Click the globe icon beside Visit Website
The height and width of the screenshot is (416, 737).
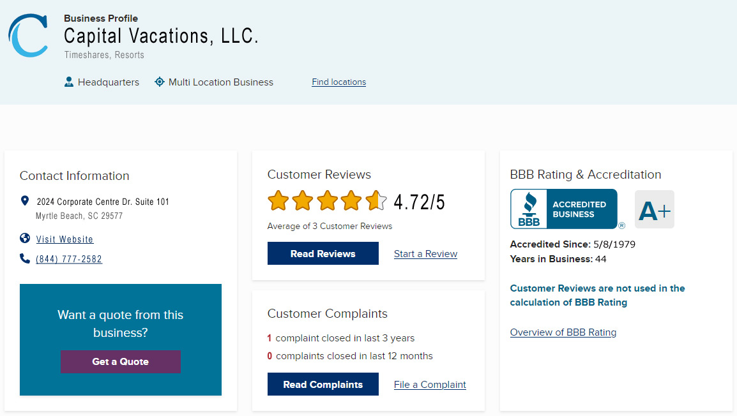click(x=25, y=239)
